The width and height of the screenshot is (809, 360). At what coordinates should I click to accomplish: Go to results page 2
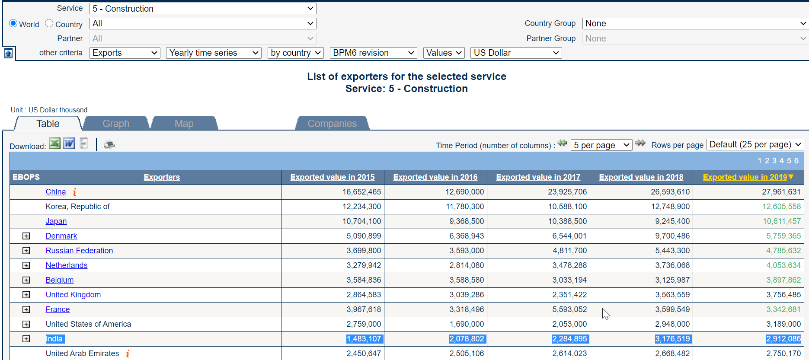coord(767,161)
